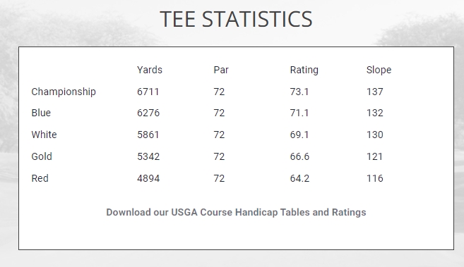Screen dimensions: 464x267
Task: Select the Par column header
Action: pos(221,70)
